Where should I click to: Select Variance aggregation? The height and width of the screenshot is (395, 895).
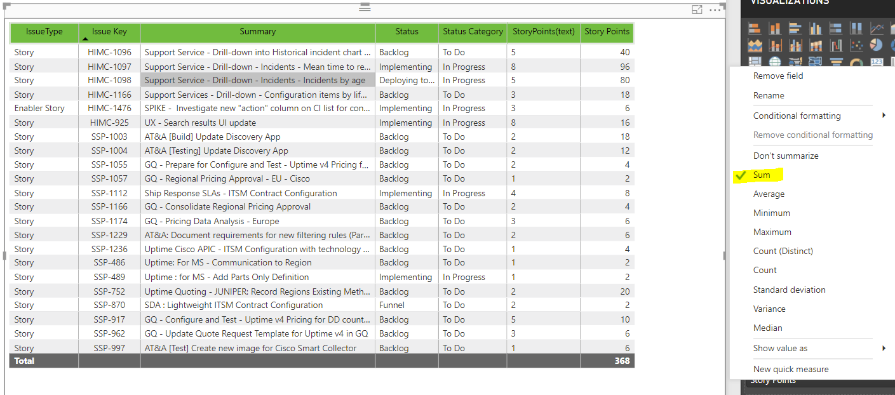769,309
